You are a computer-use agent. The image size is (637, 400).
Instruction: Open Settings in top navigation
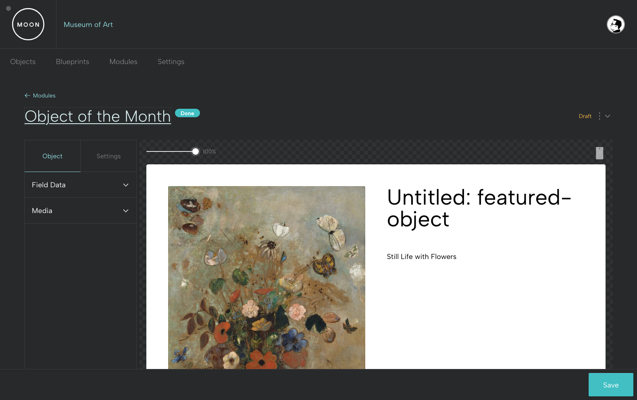click(171, 62)
